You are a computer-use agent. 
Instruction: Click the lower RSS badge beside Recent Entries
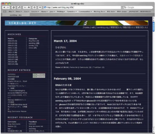click(x=39, y=77)
